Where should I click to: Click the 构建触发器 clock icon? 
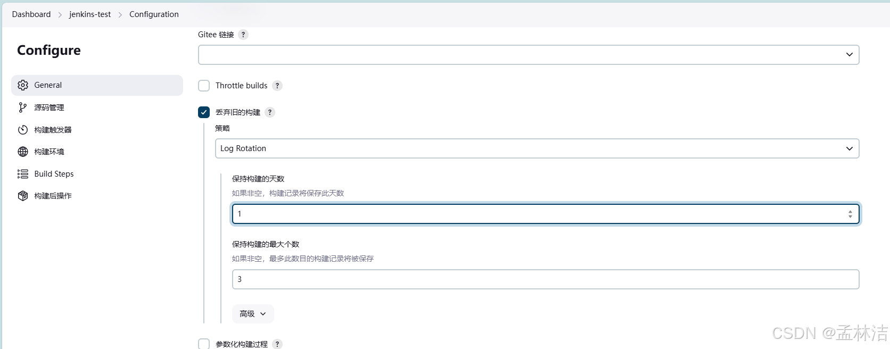click(x=23, y=130)
